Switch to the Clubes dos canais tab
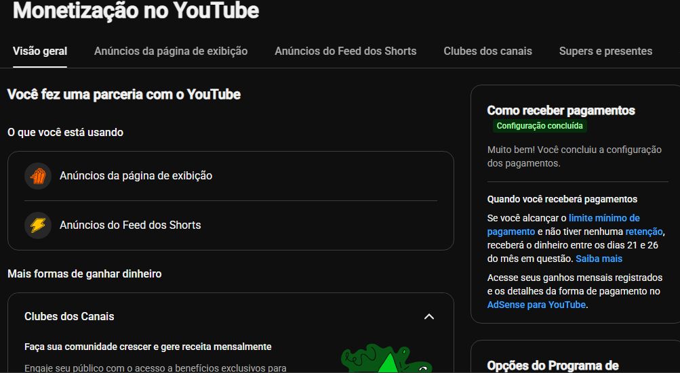Image resolution: width=680 pixels, height=373 pixels. click(x=488, y=51)
